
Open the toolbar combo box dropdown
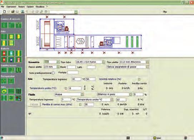click(76, 12)
